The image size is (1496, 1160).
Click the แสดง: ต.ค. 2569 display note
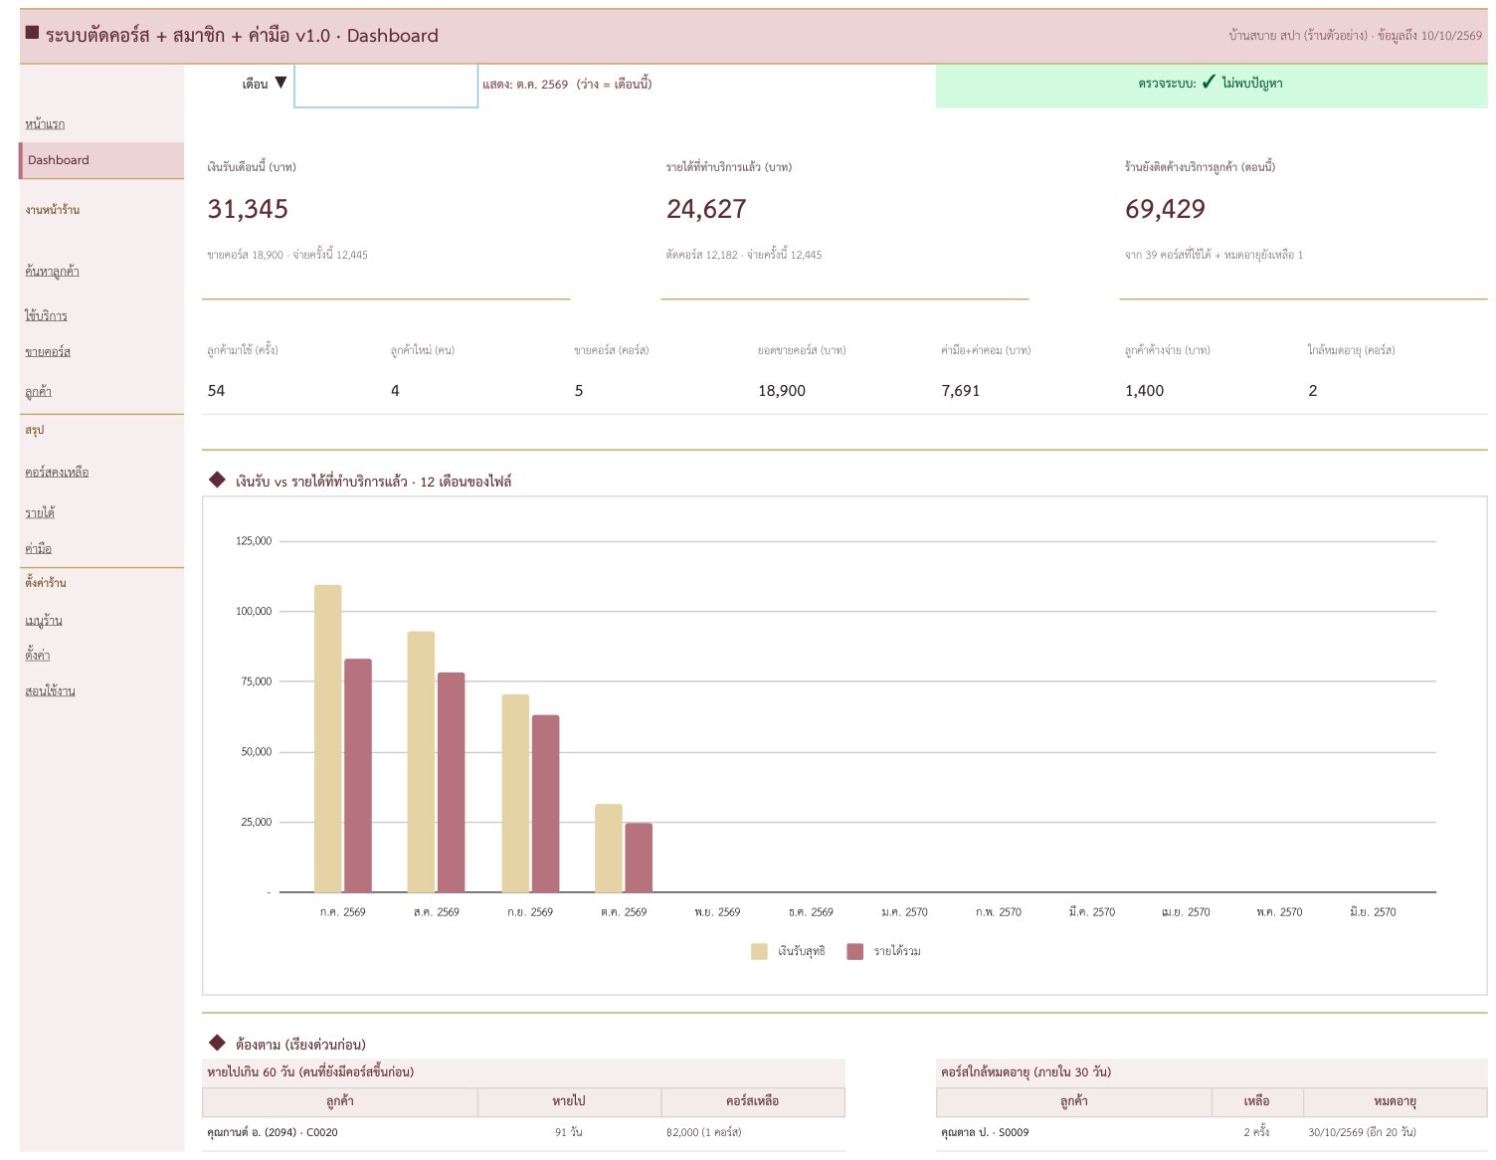coord(567,85)
